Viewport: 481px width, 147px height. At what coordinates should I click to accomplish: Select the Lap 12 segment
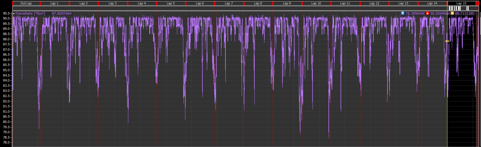pyautogui.click(x=374, y=3)
